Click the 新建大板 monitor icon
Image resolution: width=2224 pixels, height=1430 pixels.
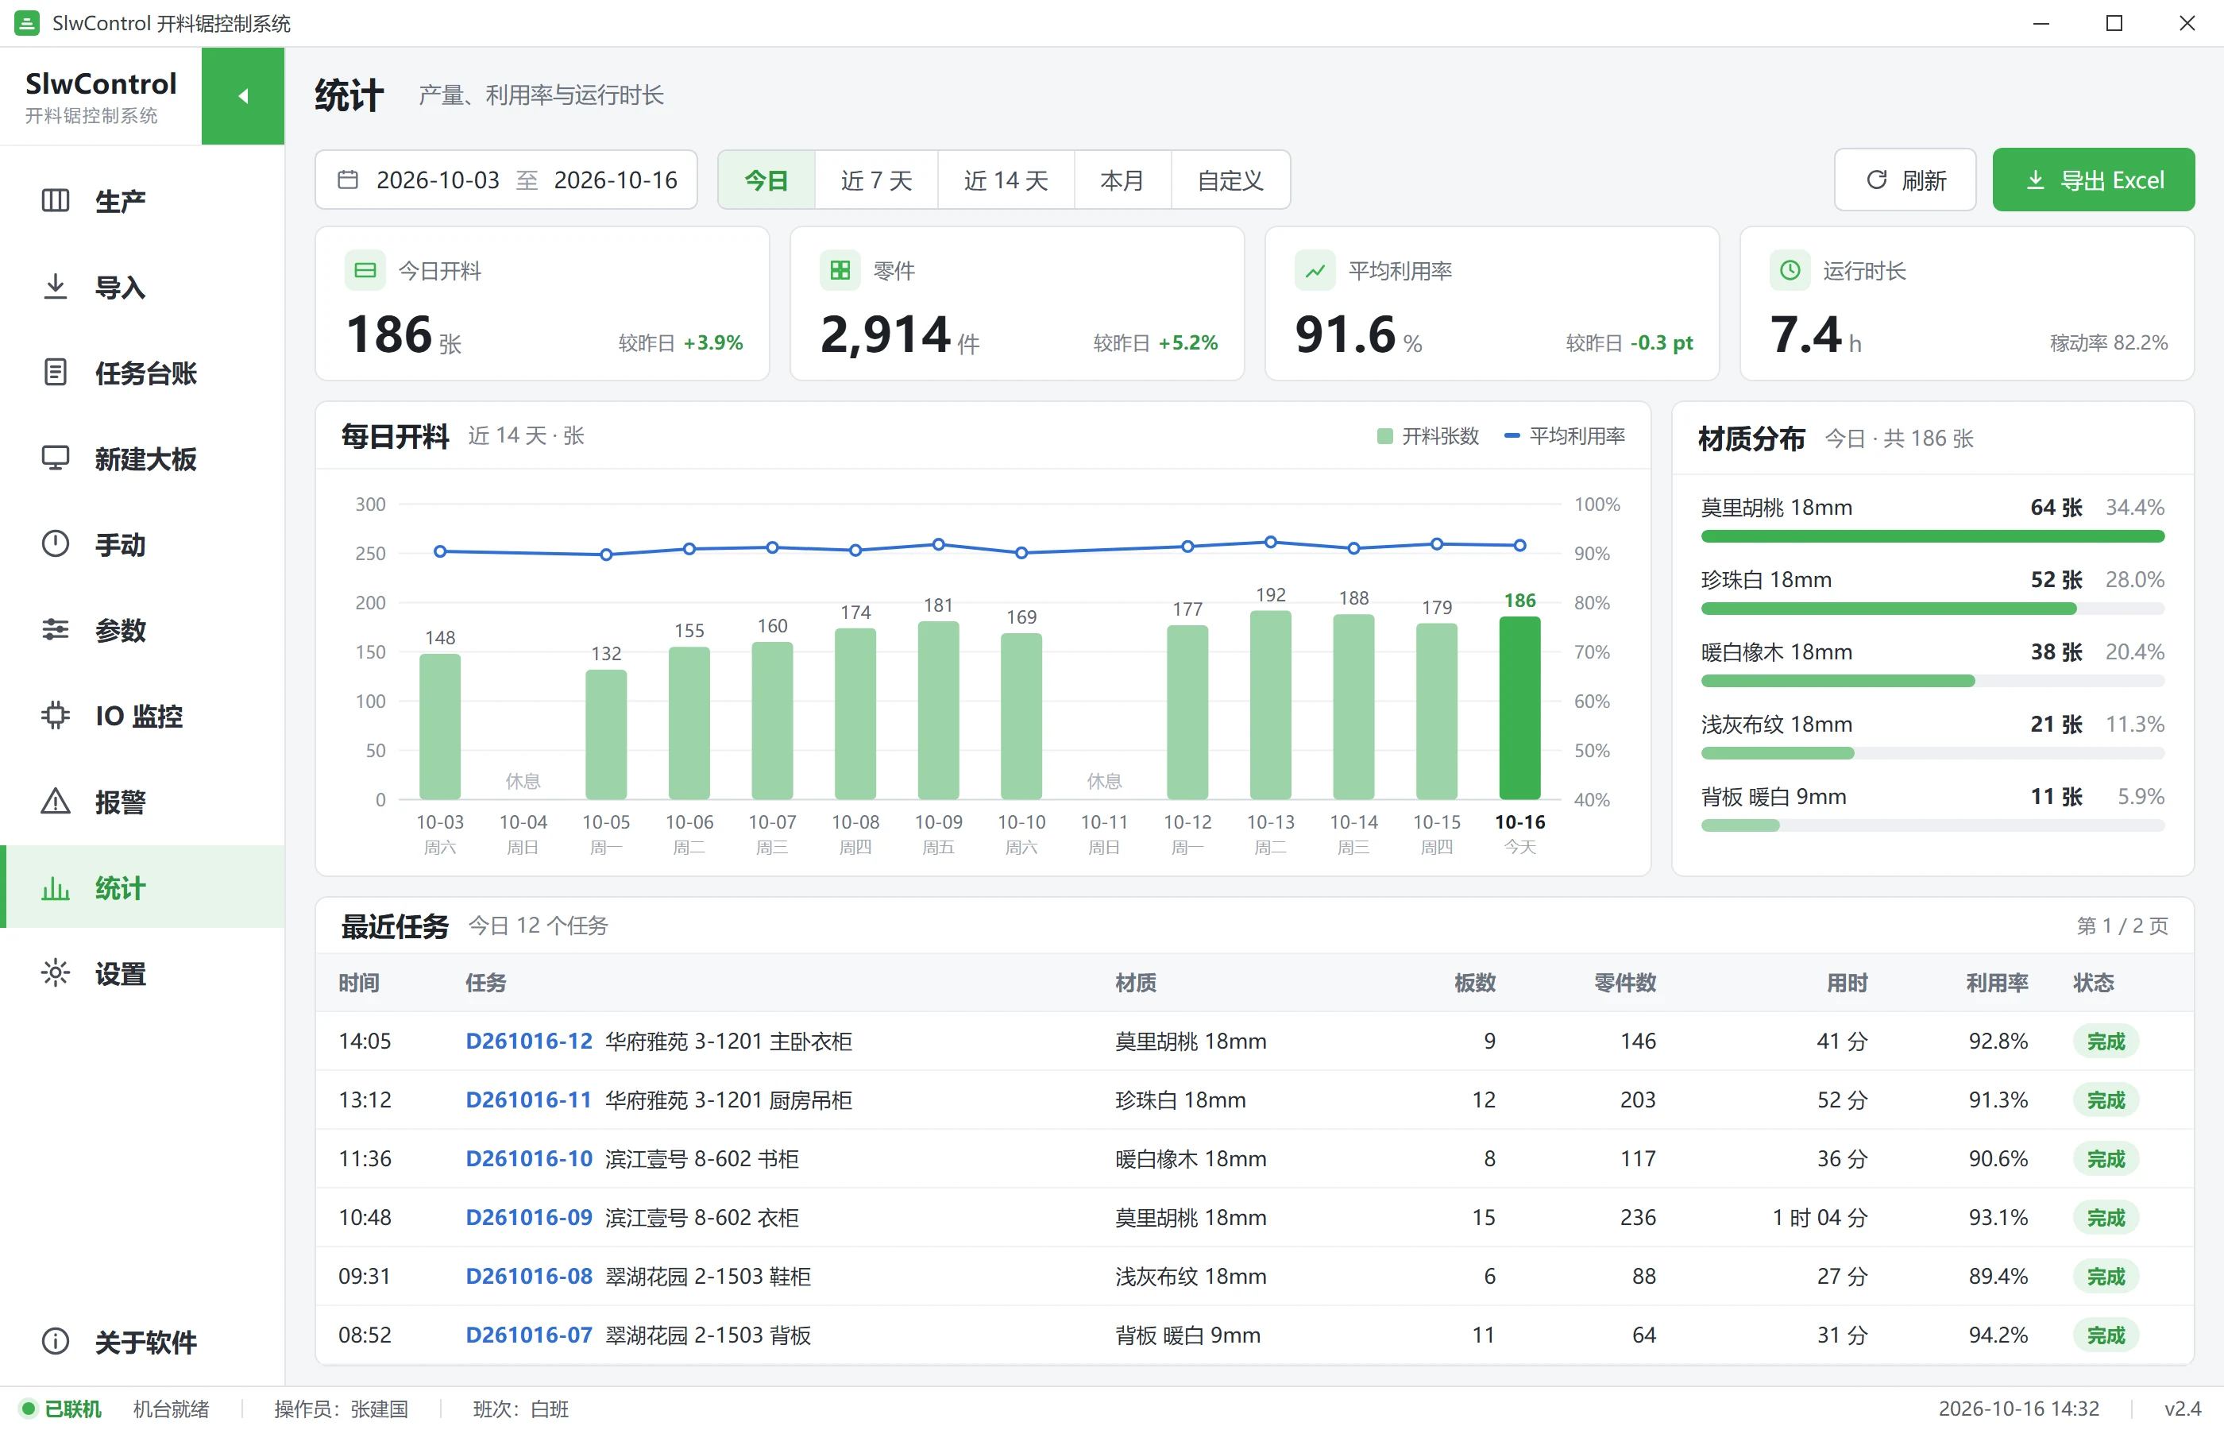click(x=56, y=458)
